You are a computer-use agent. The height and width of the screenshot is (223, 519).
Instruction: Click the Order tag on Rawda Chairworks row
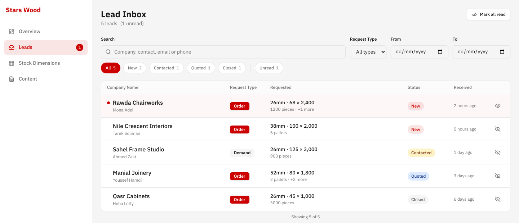(x=240, y=106)
